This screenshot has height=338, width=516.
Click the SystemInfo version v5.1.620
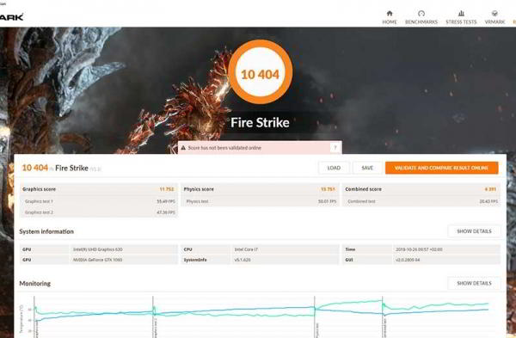[x=243, y=260]
